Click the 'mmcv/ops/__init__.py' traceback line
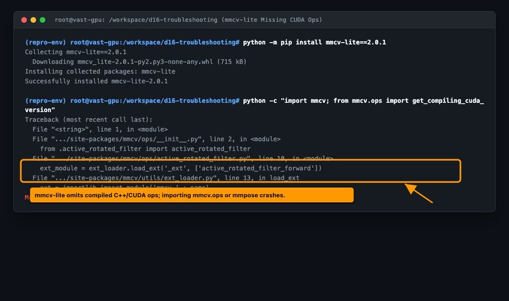The height and width of the screenshot is (301, 509). tap(156, 139)
